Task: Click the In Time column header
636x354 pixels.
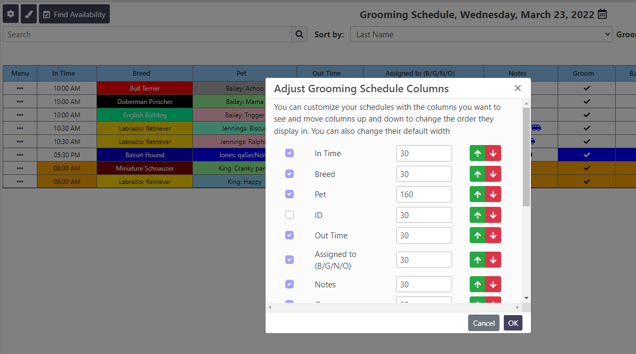Action: (63, 74)
